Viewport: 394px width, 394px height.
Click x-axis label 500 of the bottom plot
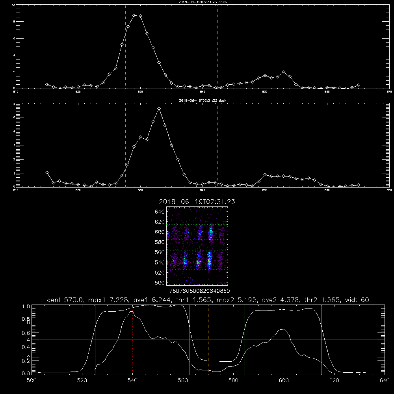coord(32,381)
